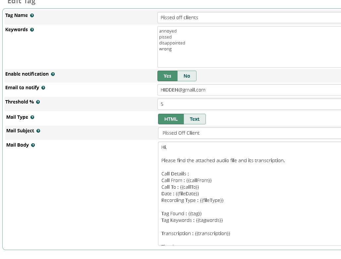Viewport: 341px width, 259px height.
Task: Select HTML as the mail type
Action: [x=171, y=119]
